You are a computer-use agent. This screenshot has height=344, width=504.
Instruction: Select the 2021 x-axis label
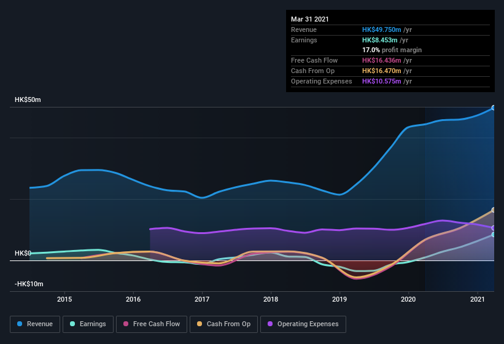(478, 299)
